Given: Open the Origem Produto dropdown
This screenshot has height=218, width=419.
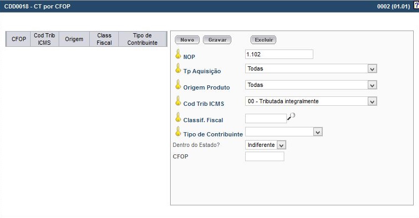Looking at the screenshot, I should point(372,85).
